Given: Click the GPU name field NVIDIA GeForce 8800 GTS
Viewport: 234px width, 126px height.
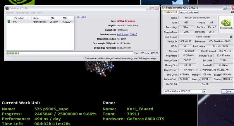Looking at the screenshot, I should point(198,18).
